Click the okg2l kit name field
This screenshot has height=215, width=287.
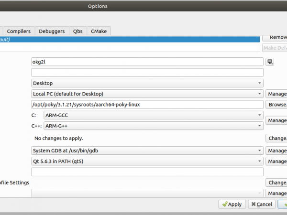tap(147, 62)
